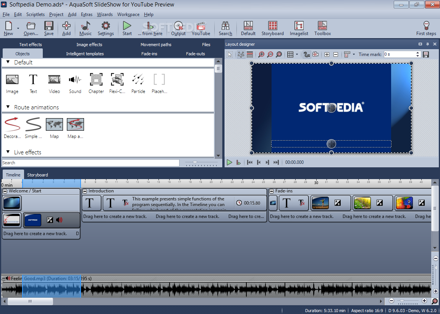
Task: Click the Time mark input field
Action: click(399, 54)
